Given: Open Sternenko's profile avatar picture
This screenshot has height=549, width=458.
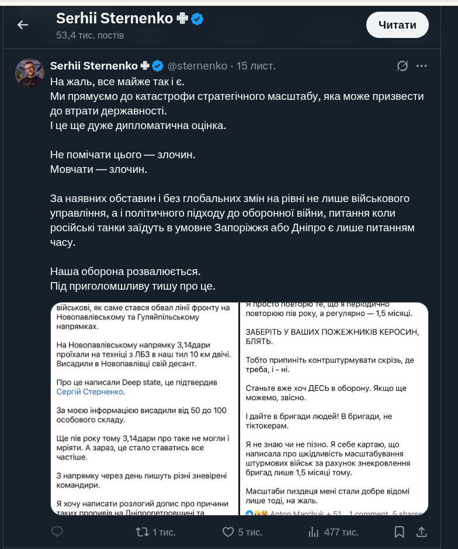Looking at the screenshot, I should [x=30, y=73].
